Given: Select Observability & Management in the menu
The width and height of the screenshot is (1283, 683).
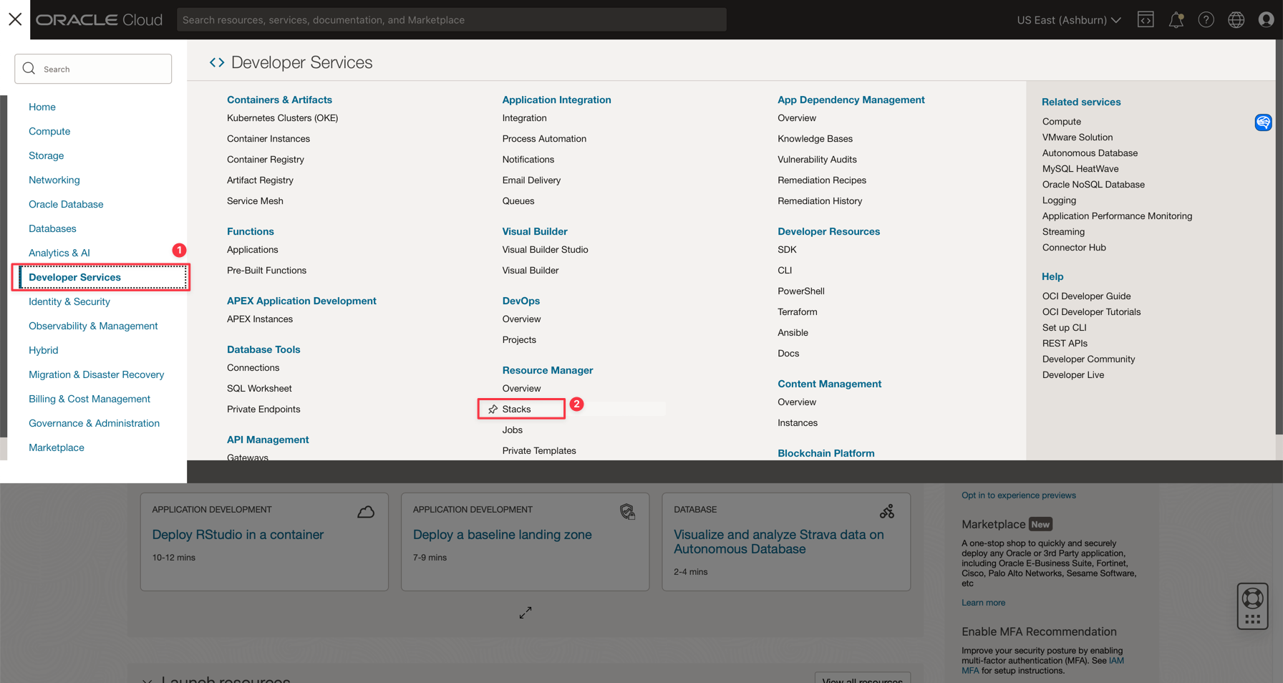Looking at the screenshot, I should (x=93, y=326).
